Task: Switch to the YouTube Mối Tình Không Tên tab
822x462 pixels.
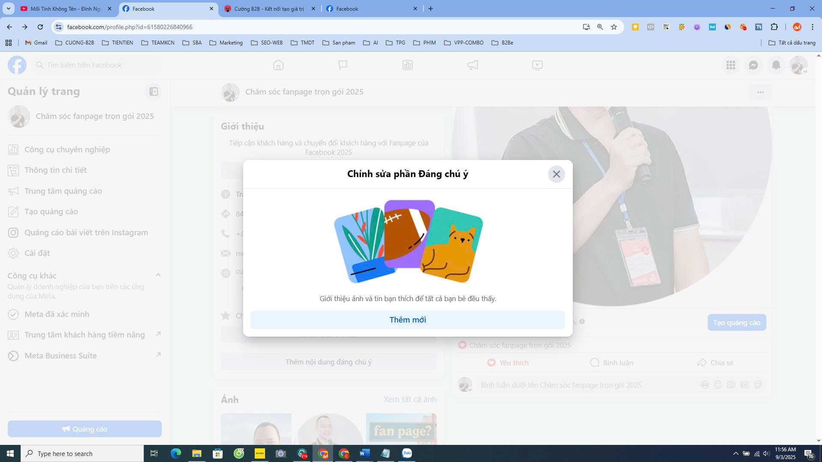Action: (x=66, y=9)
